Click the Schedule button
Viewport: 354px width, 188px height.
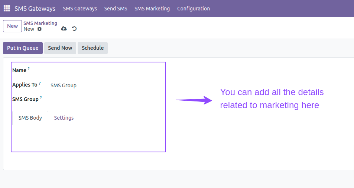tap(92, 48)
